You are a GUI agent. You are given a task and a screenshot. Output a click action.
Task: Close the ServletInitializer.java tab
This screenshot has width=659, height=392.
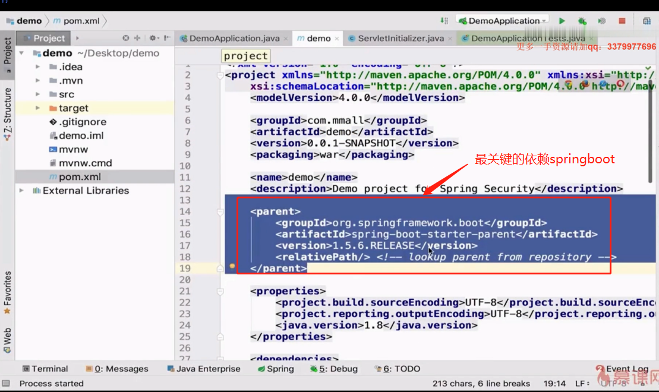coord(450,39)
